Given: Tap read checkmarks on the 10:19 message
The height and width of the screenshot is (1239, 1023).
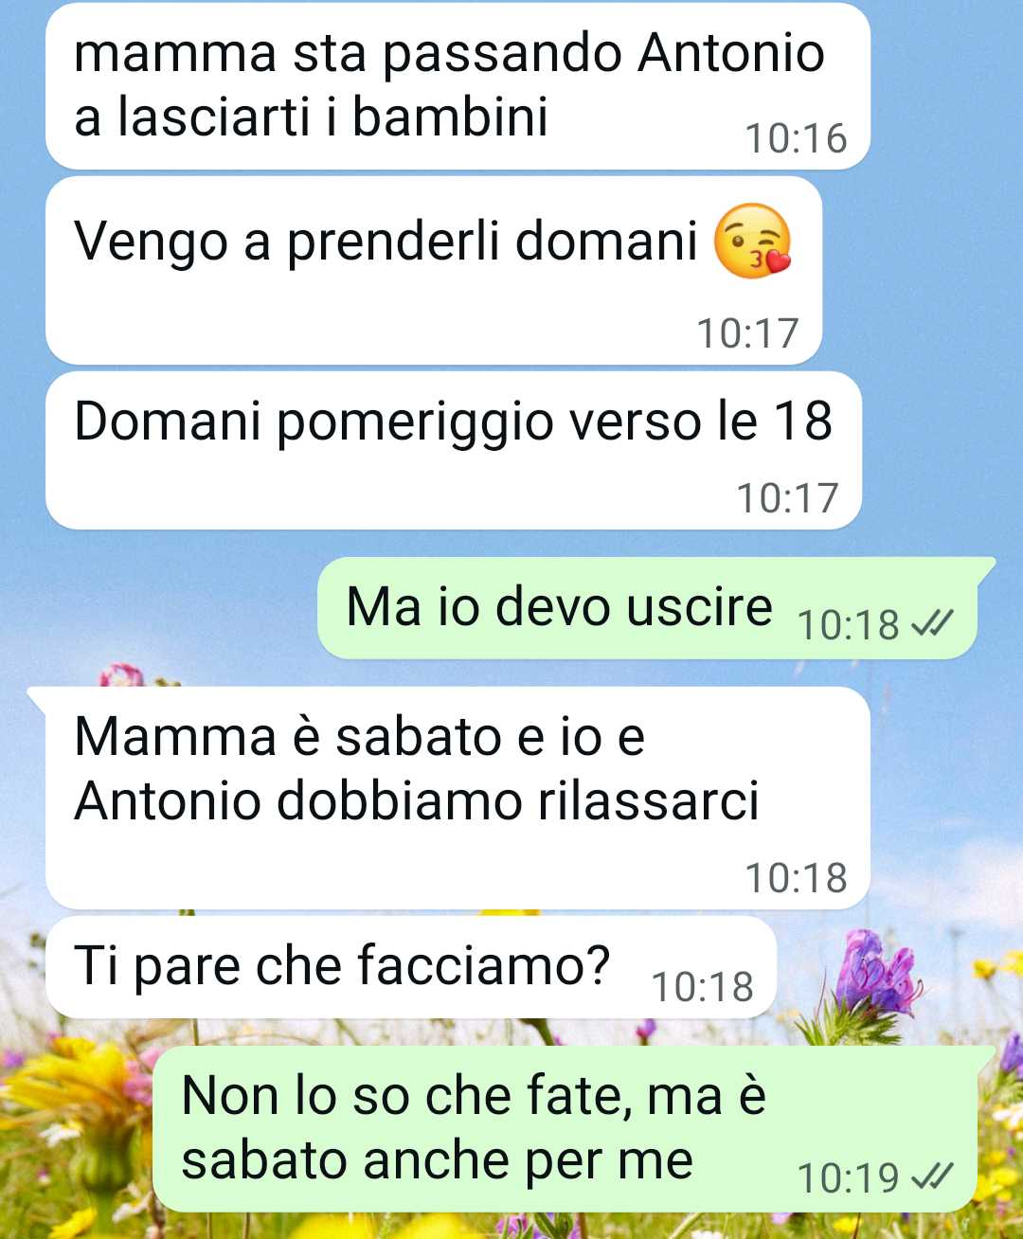Looking at the screenshot, I should tap(931, 1176).
